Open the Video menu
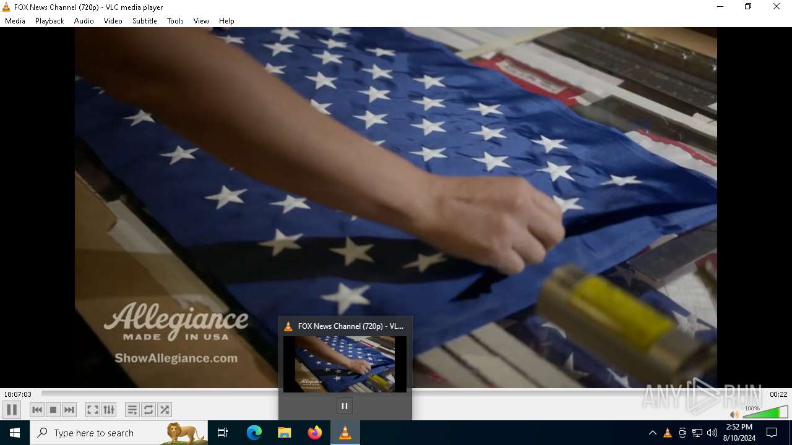The image size is (792, 445). (113, 21)
